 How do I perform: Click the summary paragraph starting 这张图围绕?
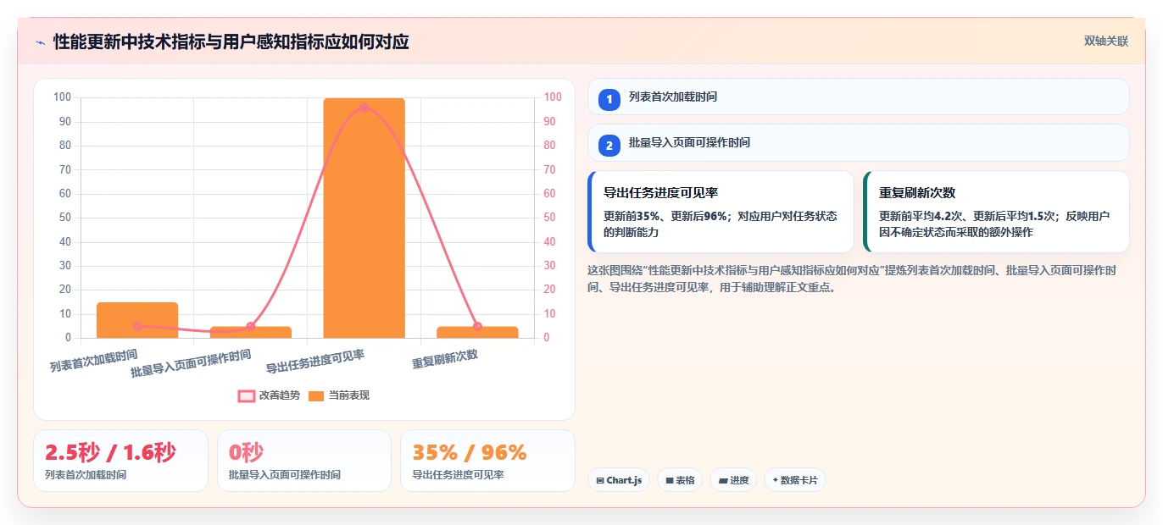(853, 279)
